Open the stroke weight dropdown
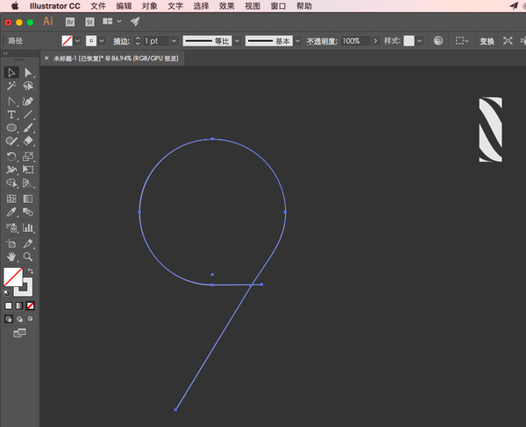 174,41
